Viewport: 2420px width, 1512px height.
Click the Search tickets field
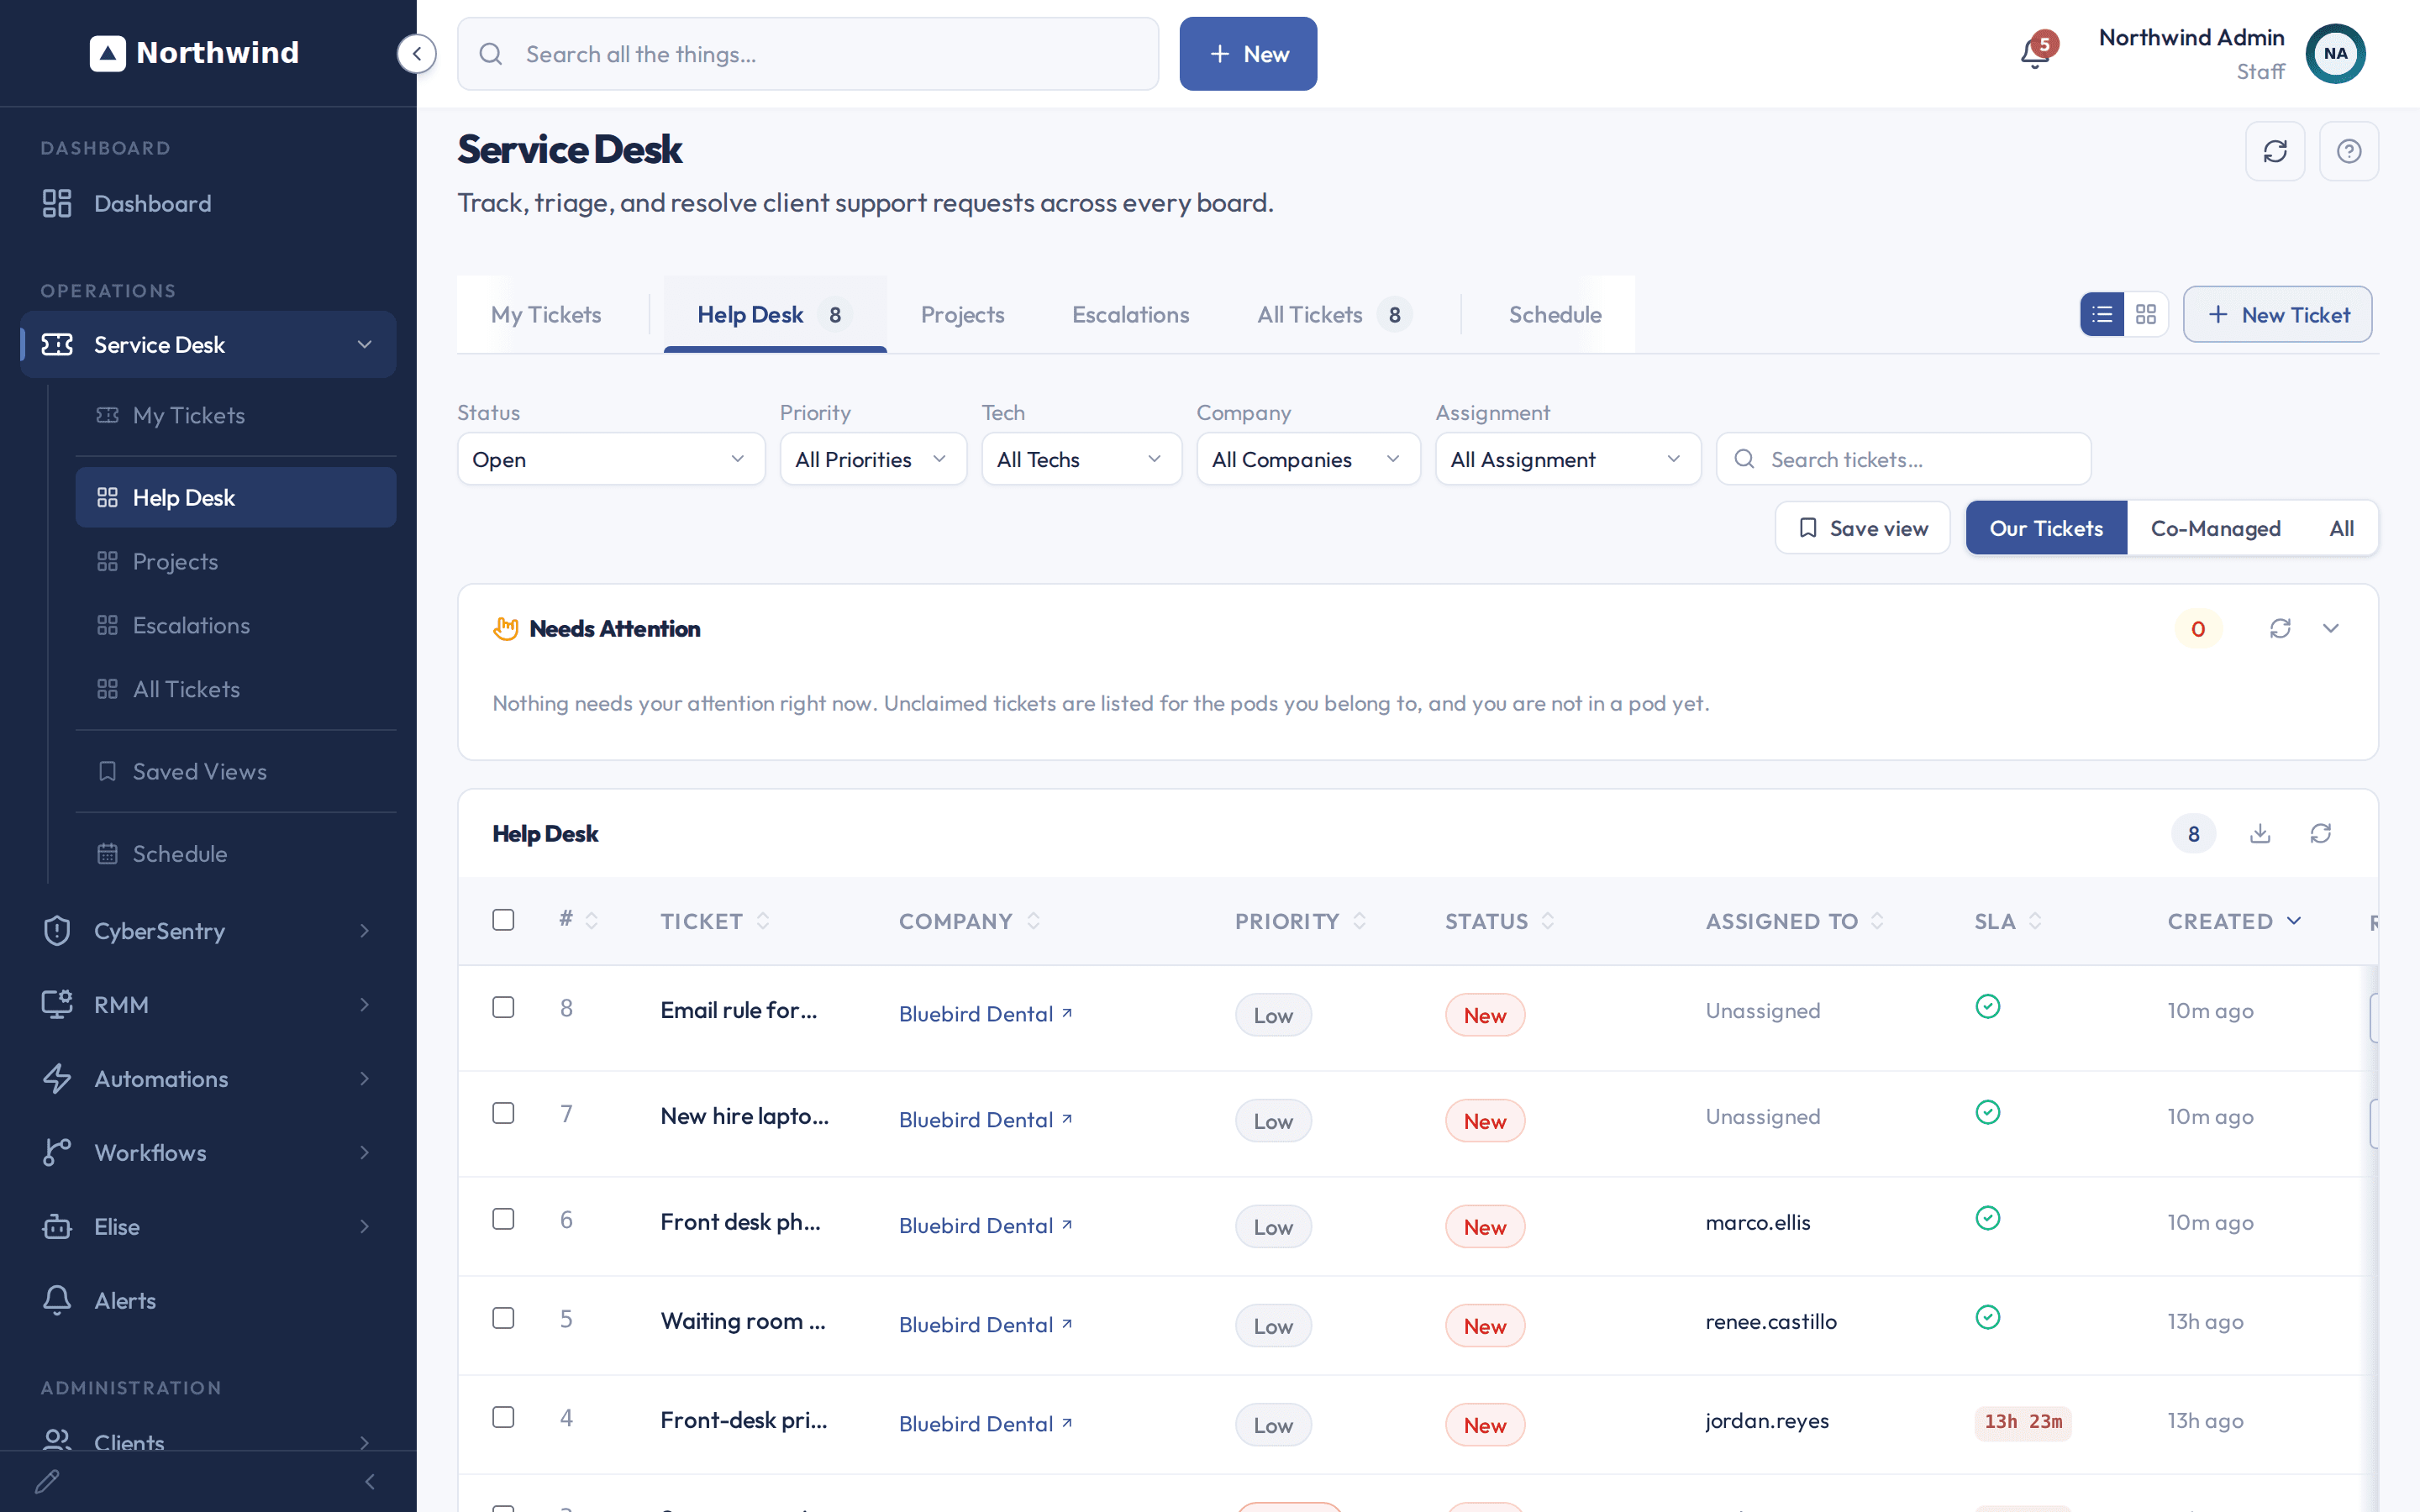coord(1903,459)
